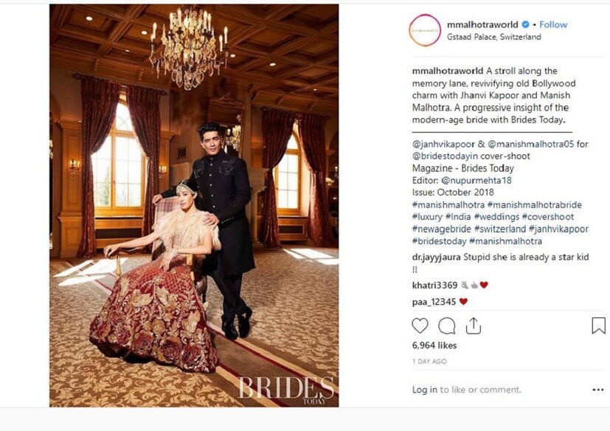This screenshot has width=610, height=431.
Task: Open the comment speech bubble icon
Action: pyautogui.click(x=446, y=326)
